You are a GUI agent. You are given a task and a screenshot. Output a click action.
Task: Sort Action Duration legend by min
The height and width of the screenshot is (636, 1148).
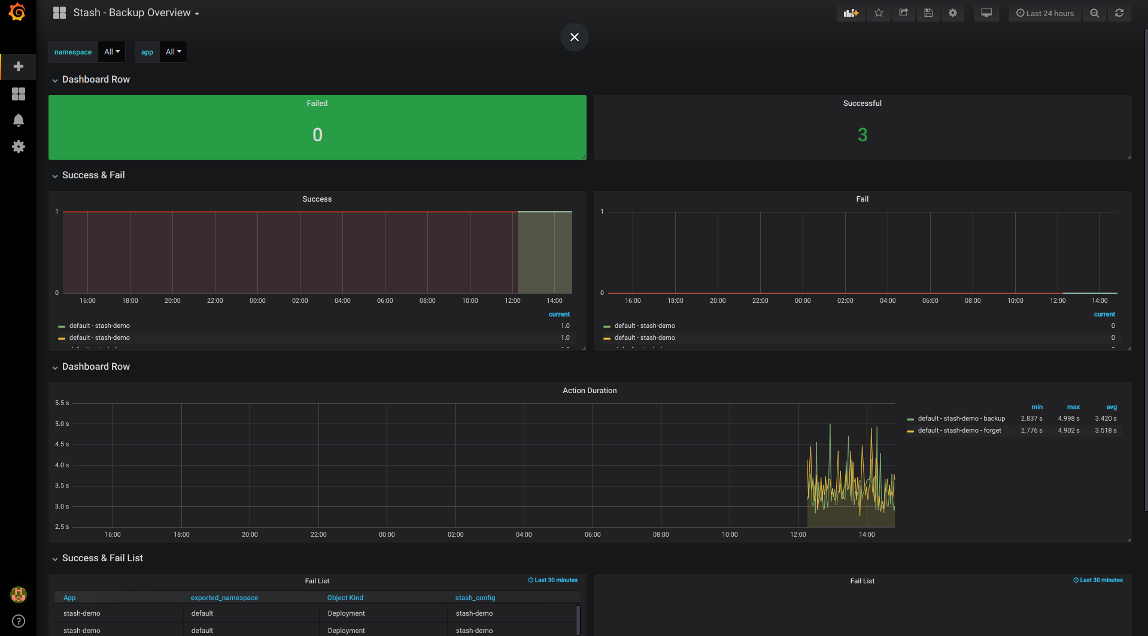[1037, 407]
